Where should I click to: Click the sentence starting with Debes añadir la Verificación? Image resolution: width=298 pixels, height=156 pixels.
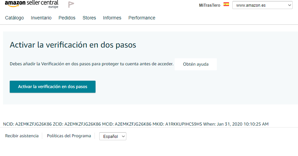click(x=92, y=64)
